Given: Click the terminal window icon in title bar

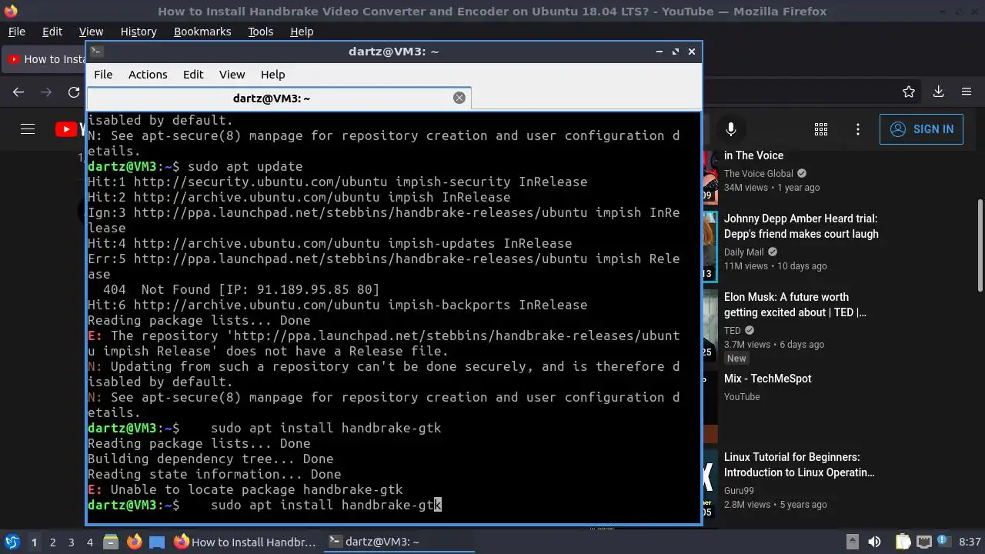Looking at the screenshot, I should tap(96, 52).
